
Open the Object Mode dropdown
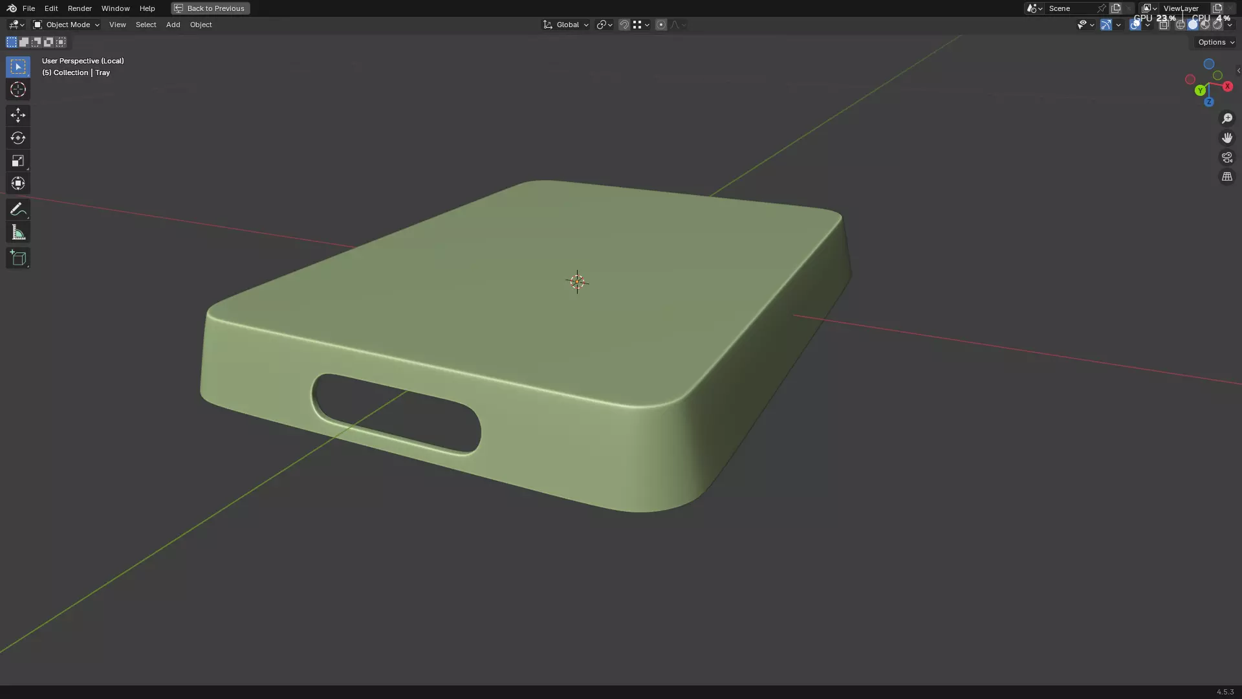[66, 25]
